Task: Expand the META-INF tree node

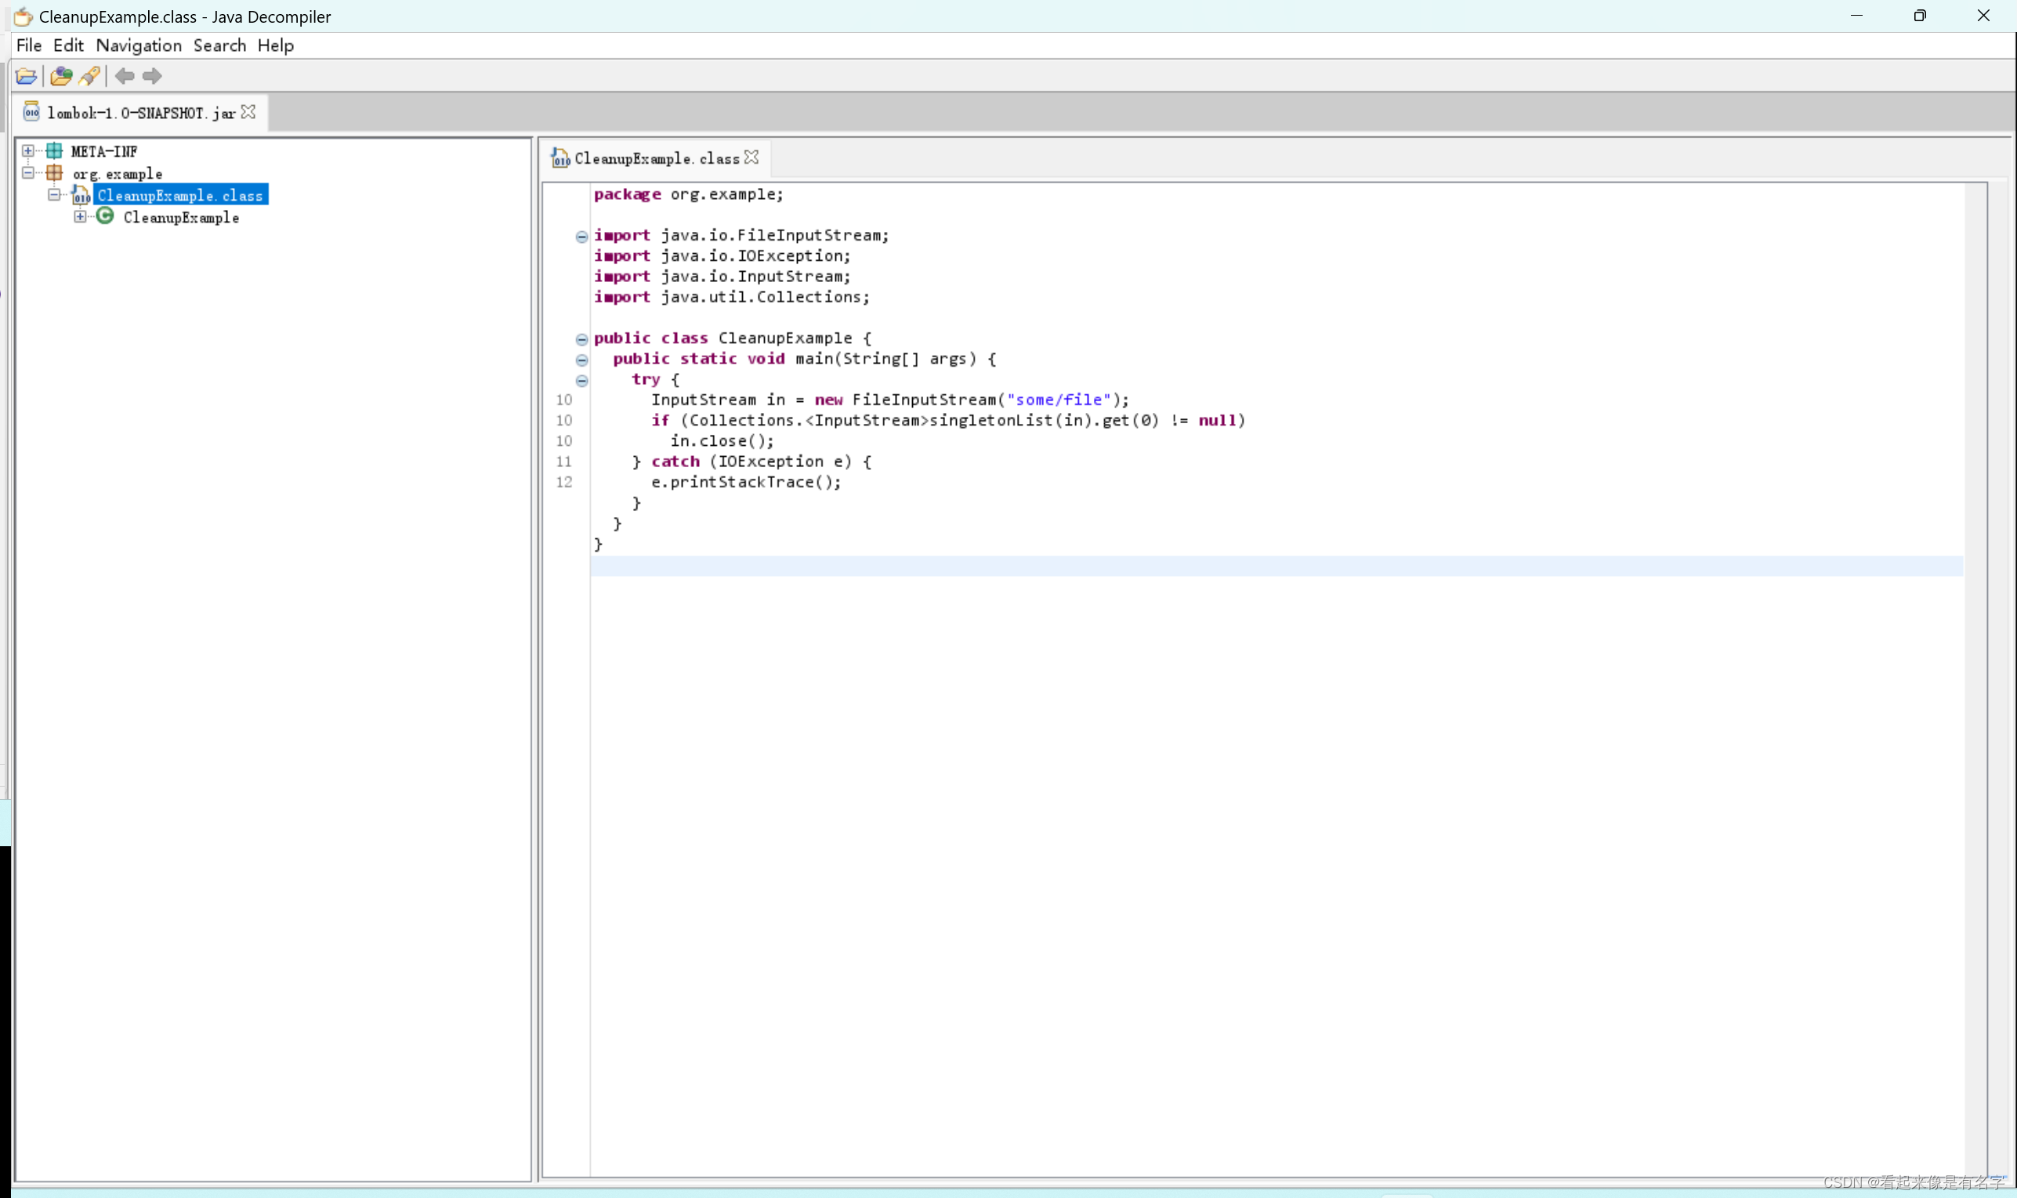Action: pyautogui.click(x=28, y=151)
